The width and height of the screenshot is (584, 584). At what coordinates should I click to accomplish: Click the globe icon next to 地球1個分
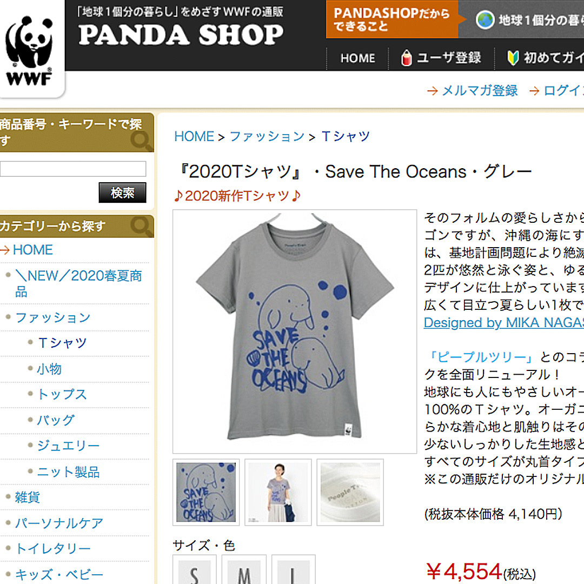pyautogui.click(x=485, y=20)
